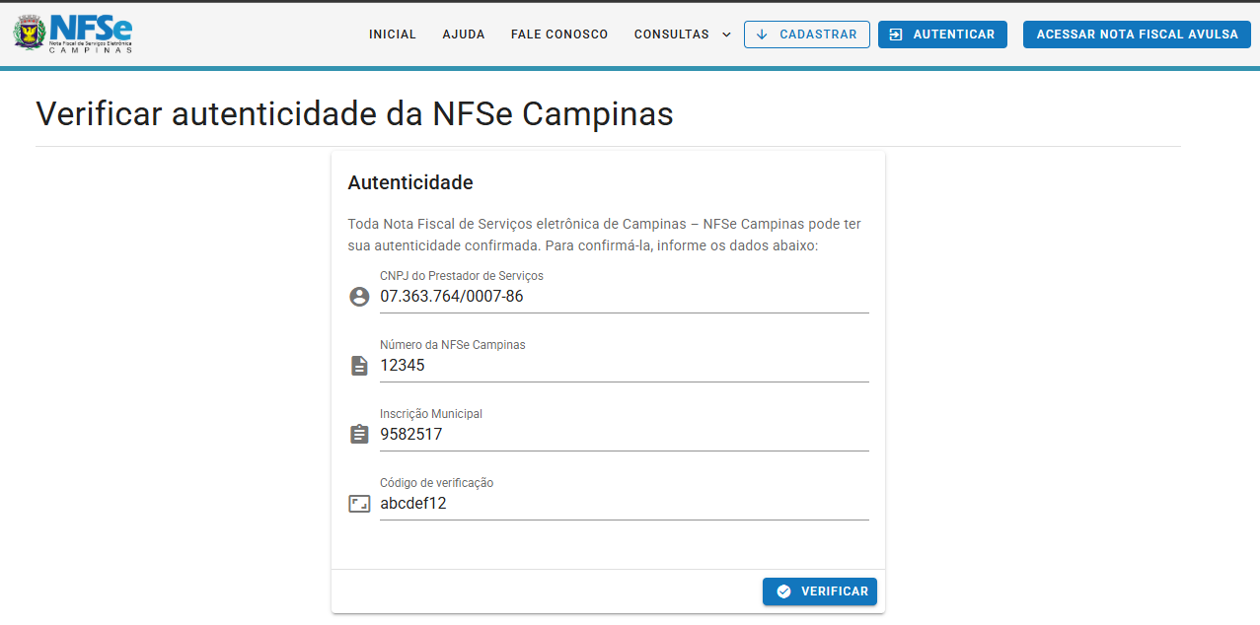Edit the Código de verificação field
Viewport: 1260px width, 625px height.
coord(624,503)
